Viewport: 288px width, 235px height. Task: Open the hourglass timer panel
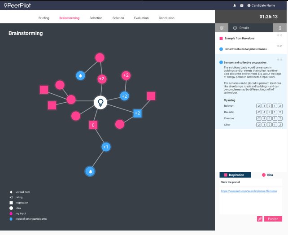[x=280, y=28]
